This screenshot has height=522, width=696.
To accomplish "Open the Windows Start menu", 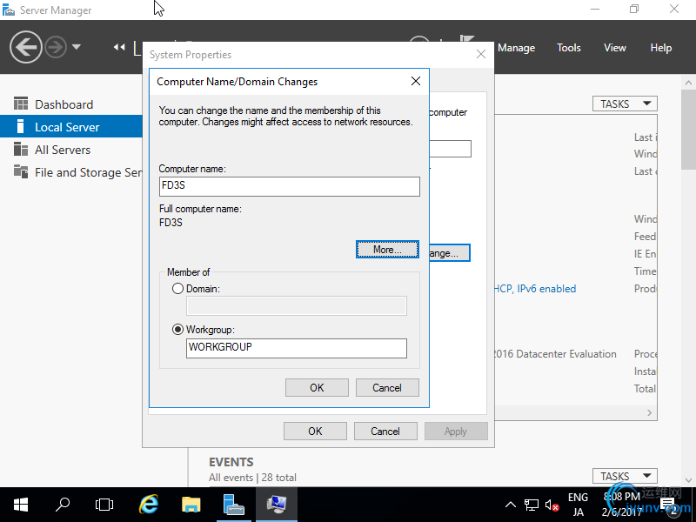I will click(21, 504).
